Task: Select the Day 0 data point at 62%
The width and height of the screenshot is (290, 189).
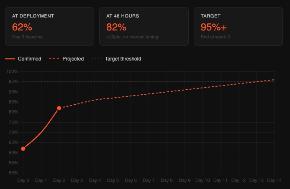Action: tap(23, 149)
